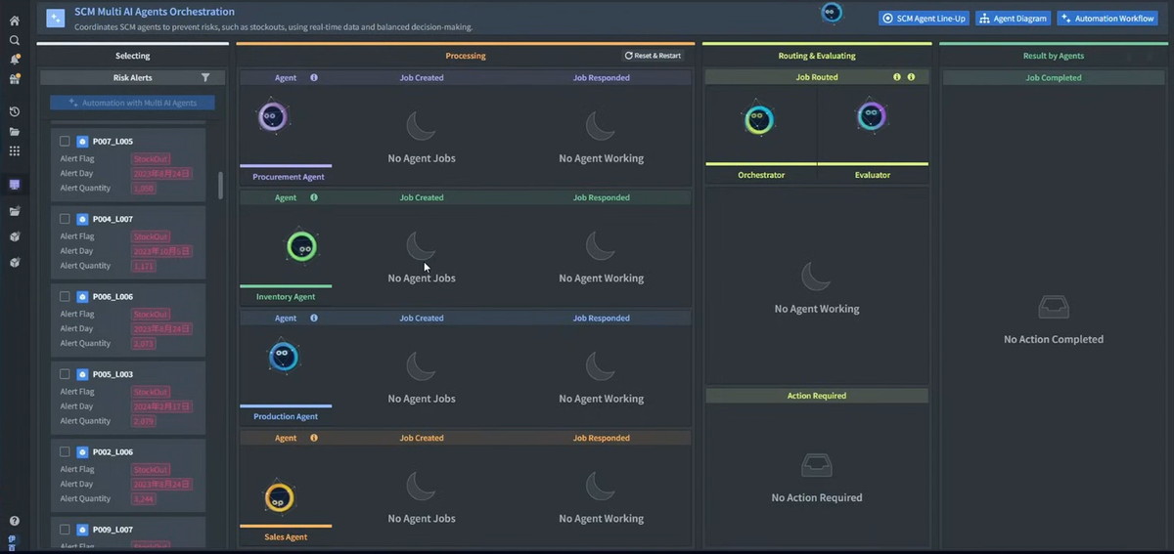This screenshot has width=1174, height=554.
Task: Select the highlighted monitor icon in left sidebar
Action: point(14,185)
